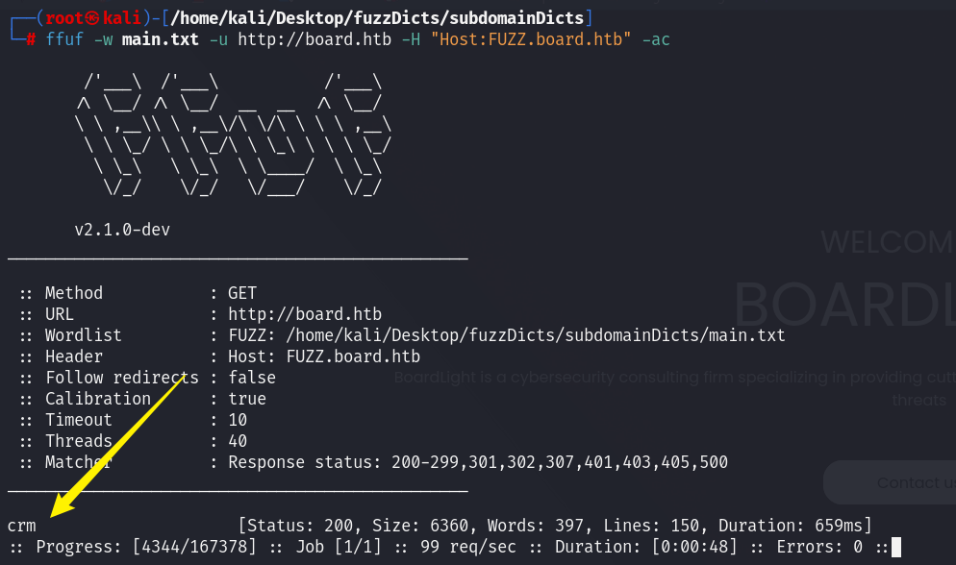The width and height of the screenshot is (956, 565).
Task: Click the Calibration true value
Action: (x=247, y=399)
